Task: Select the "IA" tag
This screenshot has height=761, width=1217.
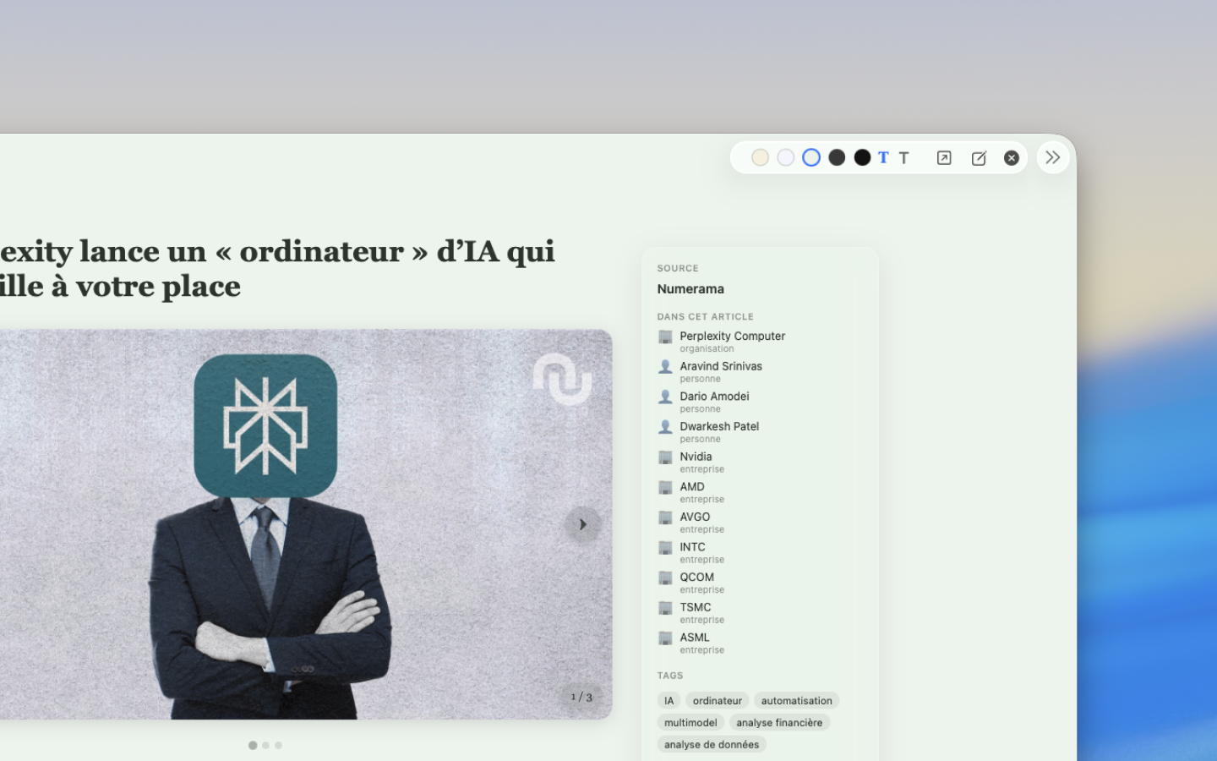Action: point(669,700)
